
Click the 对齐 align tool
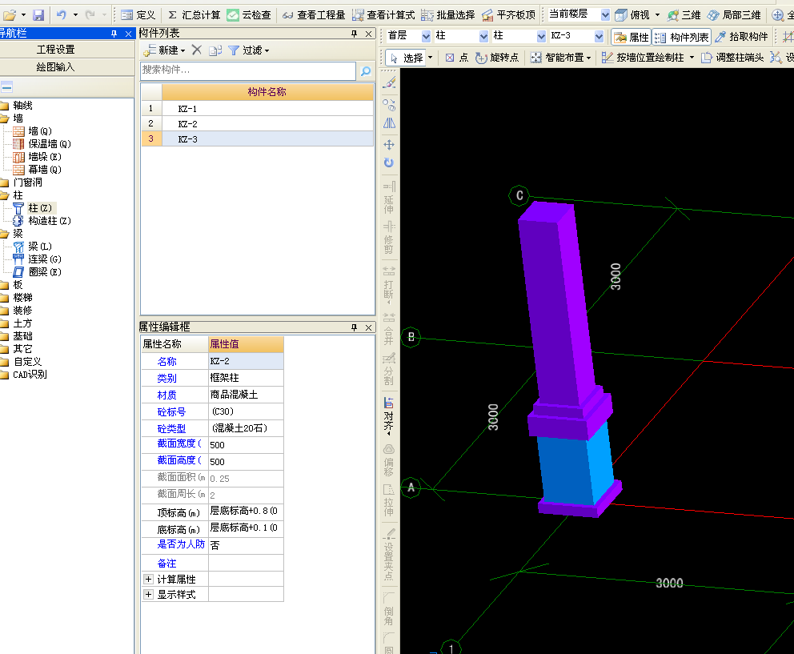[389, 416]
